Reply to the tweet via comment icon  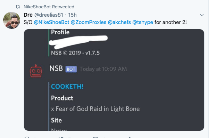(x=27, y=137)
